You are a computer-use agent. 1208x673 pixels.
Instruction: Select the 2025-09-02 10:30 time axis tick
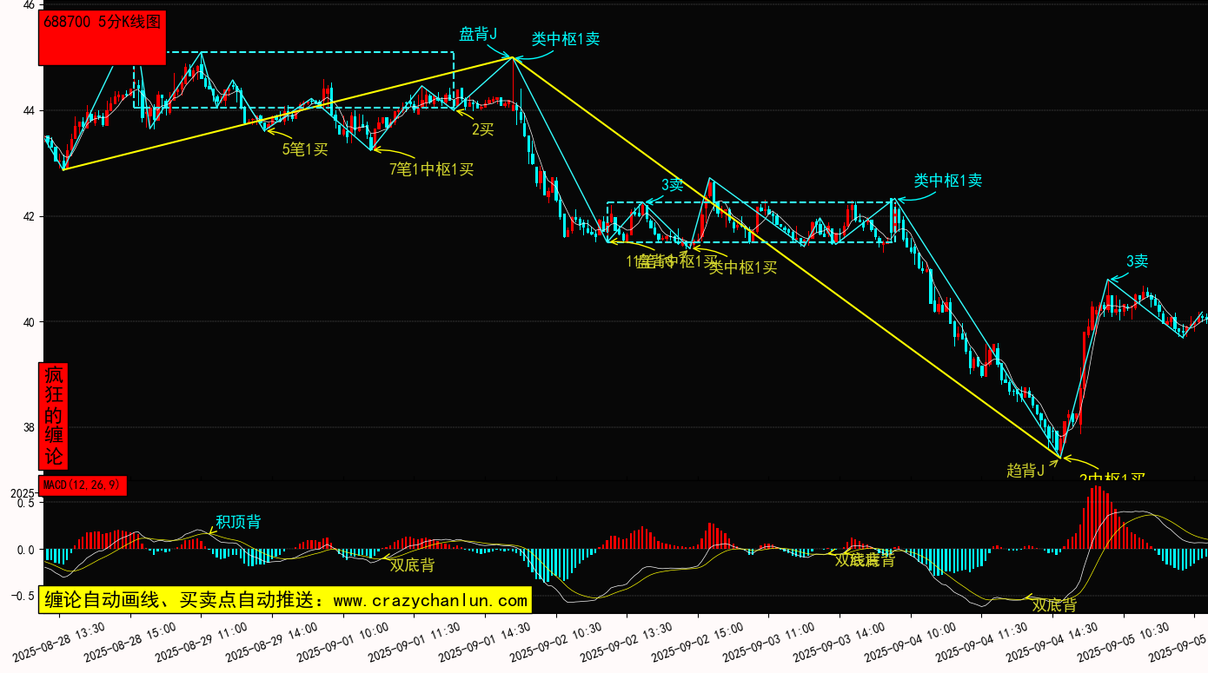pos(554,641)
